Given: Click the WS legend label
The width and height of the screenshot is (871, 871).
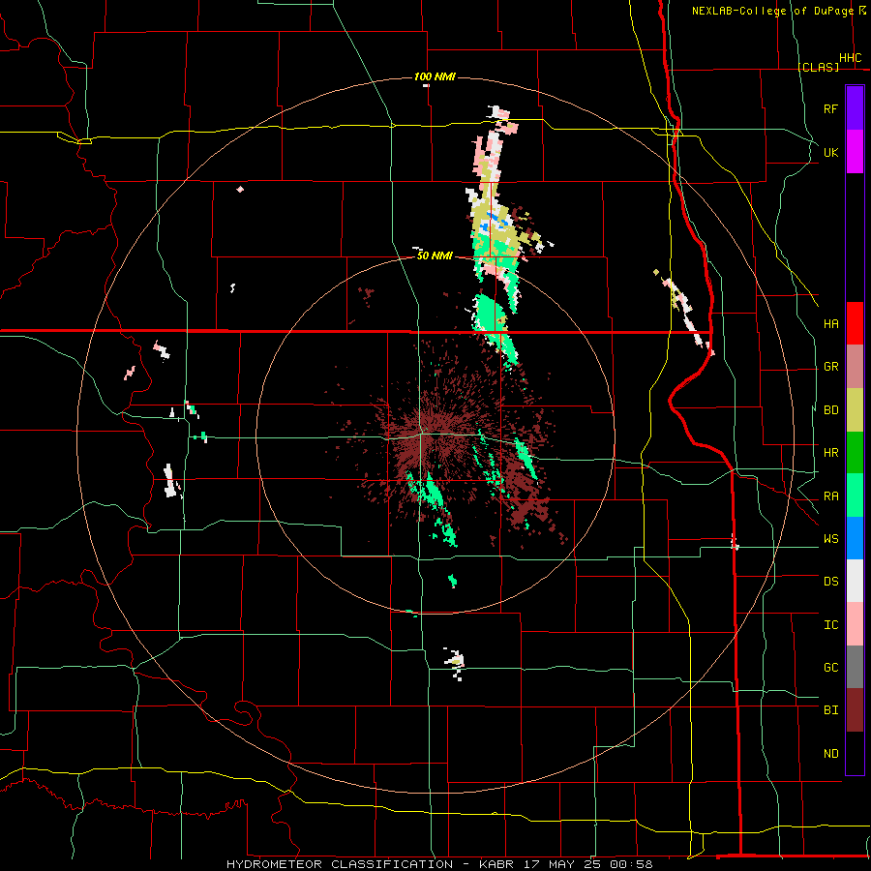Looking at the screenshot, I should pyautogui.click(x=830, y=539).
